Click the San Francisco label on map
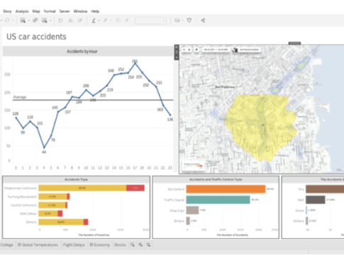This screenshot has width=344, height=255. point(225,87)
